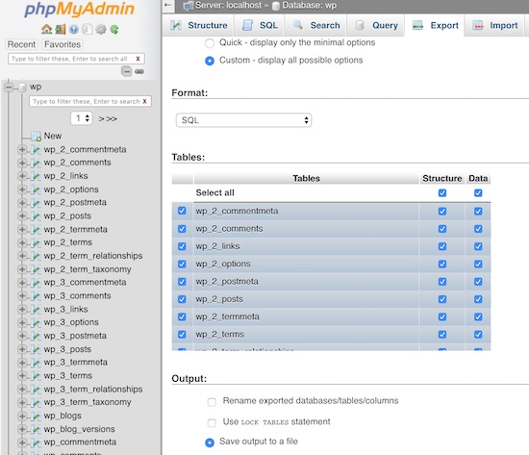Reload navigation panel green refresh icon
The height and width of the screenshot is (455, 529).
114,30
